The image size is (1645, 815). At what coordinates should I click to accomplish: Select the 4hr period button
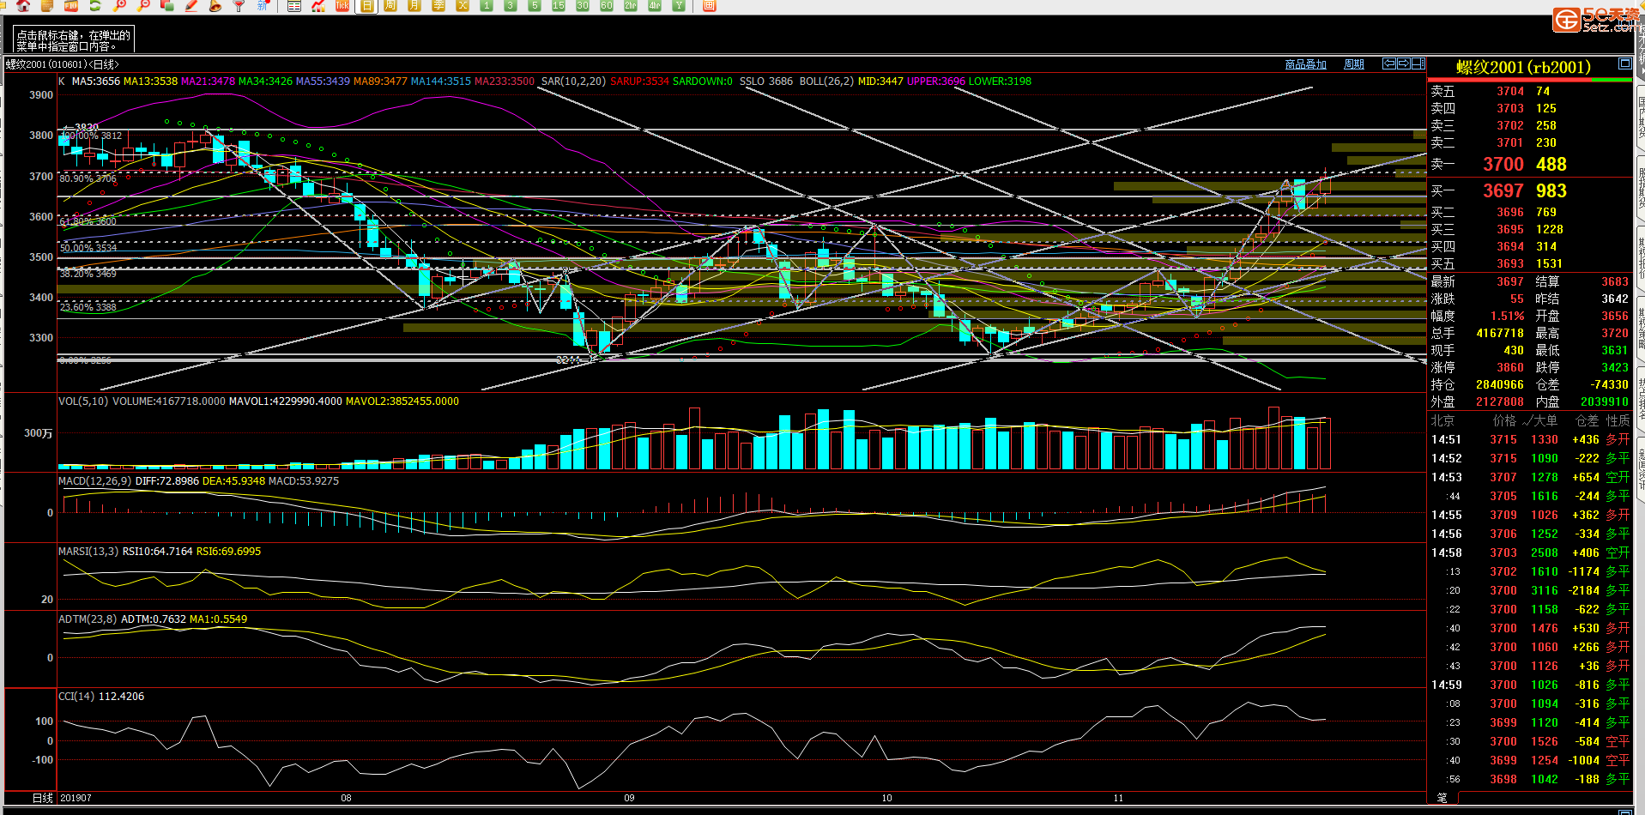point(655,5)
